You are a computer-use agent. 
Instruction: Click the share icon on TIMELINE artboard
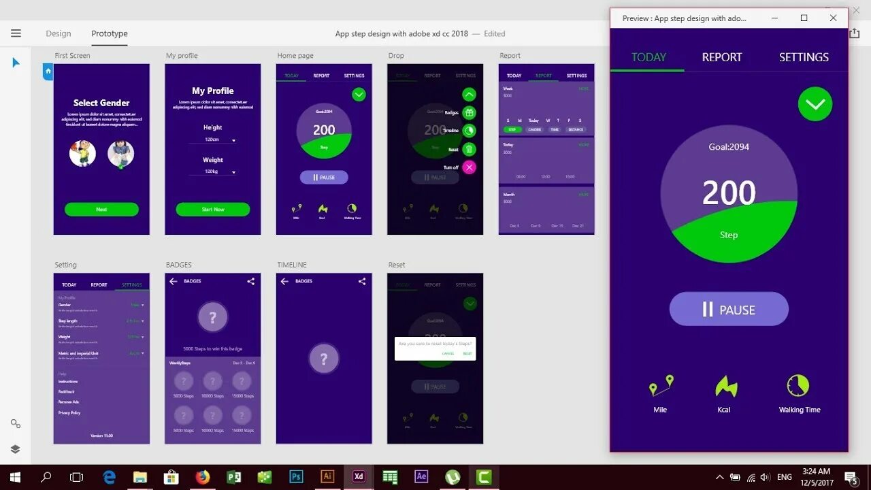pyautogui.click(x=361, y=281)
